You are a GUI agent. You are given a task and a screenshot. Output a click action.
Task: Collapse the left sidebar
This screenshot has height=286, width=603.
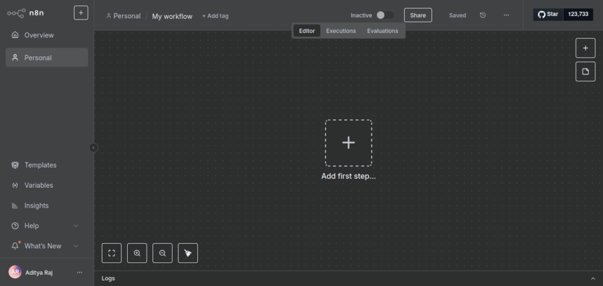[x=94, y=148]
